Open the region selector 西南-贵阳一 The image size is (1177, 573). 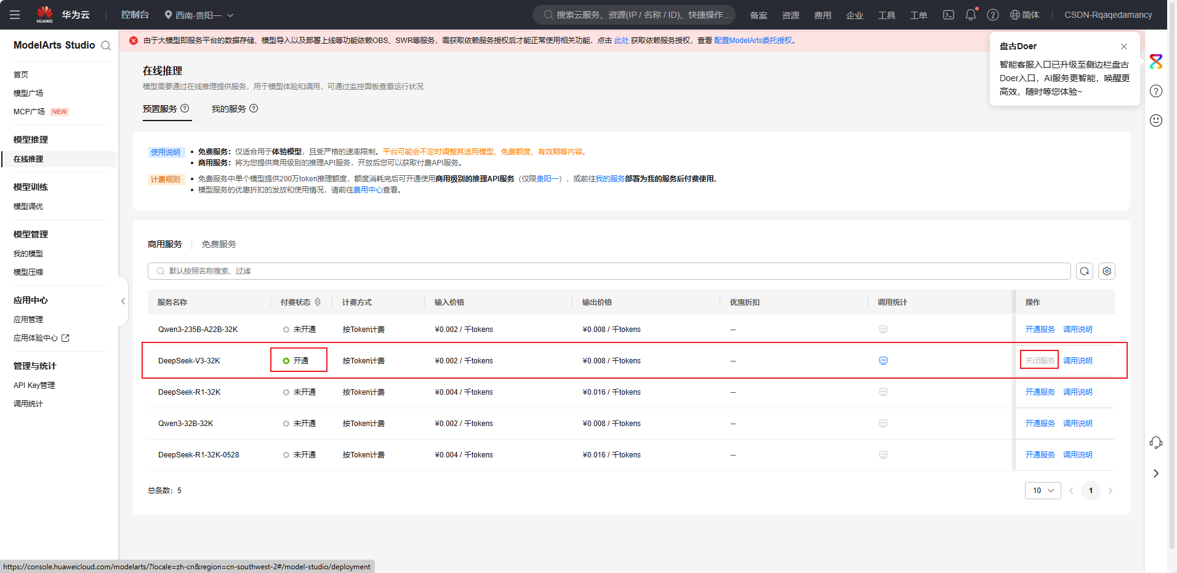(199, 15)
